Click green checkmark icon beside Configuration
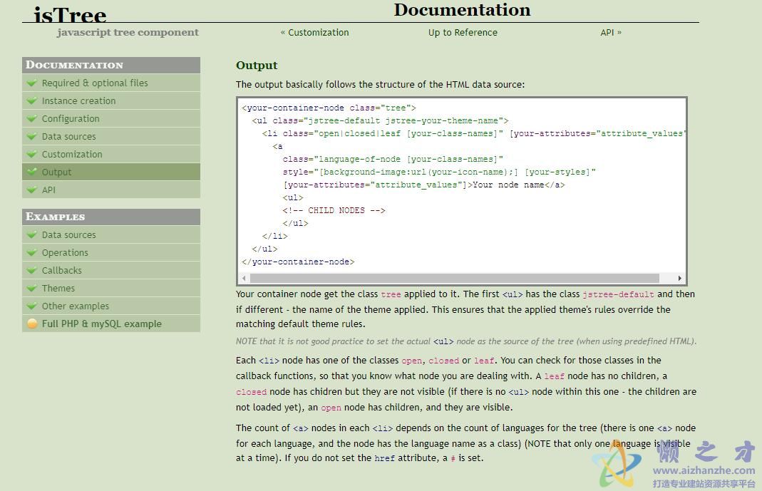The height and width of the screenshot is (491, 762). 32,118
